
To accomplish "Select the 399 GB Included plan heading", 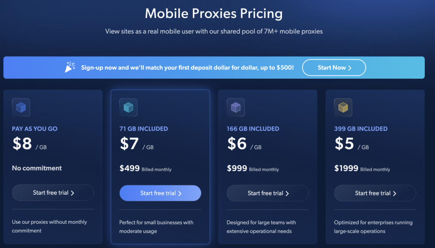I will (x=360, y=129).
